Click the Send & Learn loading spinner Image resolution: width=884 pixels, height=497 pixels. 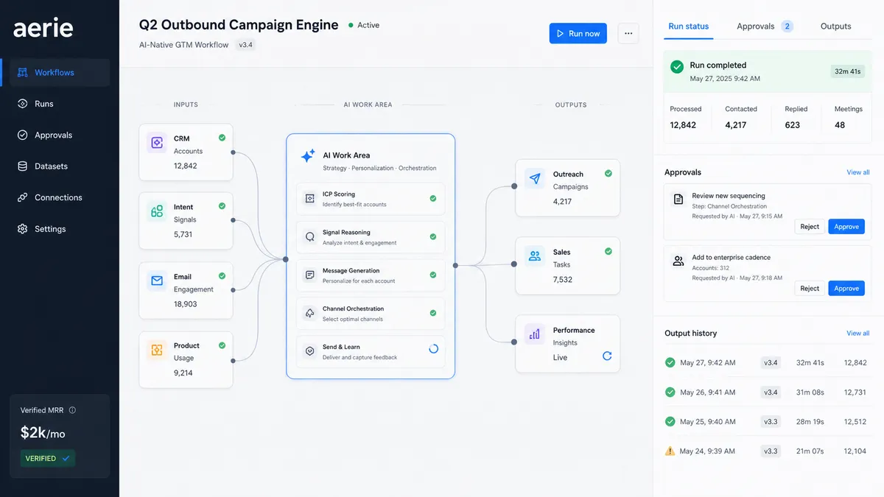[433, 349]
